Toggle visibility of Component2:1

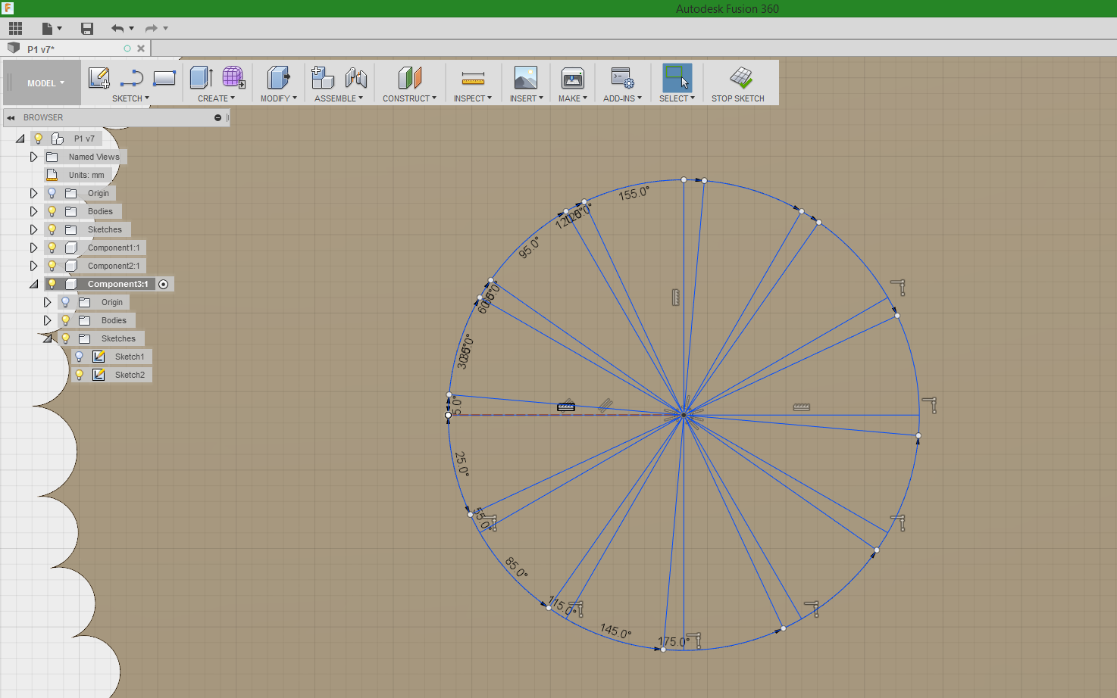pos(52,266)
